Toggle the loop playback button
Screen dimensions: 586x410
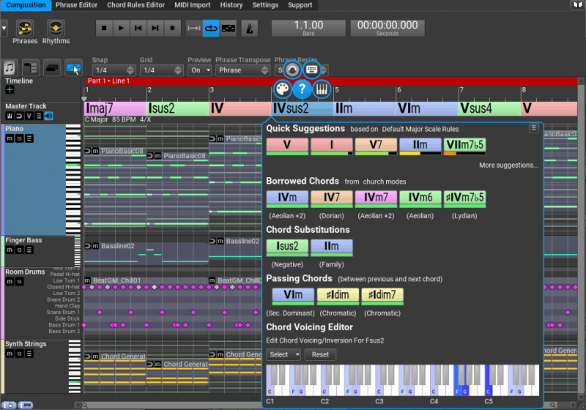pyautogui.click(x=211, y=28)
